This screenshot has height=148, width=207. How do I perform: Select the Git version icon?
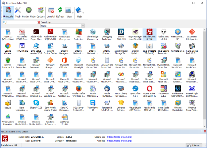(x=192, y=34)
